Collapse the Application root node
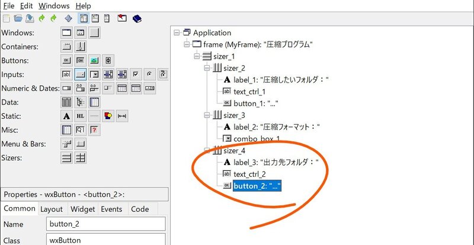This screenshot has height=245, width=474. click(x=177, y=33)
